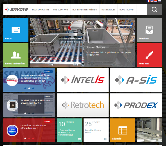Open Nos Expertises Métiers menu
Screen dimensions: 166x146
tap(85, 10)
